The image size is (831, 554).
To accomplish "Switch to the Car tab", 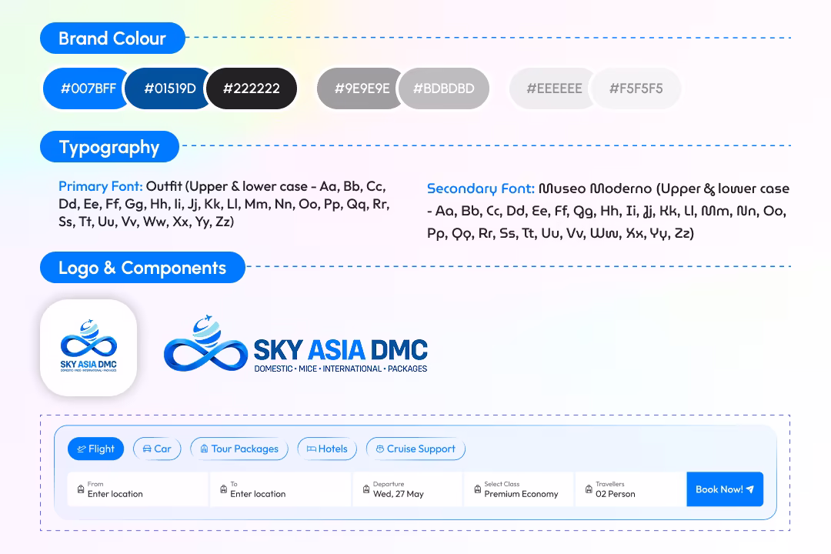I will click(x=157, y=449).
